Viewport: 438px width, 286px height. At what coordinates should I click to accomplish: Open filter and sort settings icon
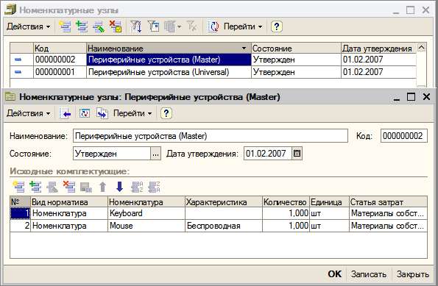click(136, 26)
